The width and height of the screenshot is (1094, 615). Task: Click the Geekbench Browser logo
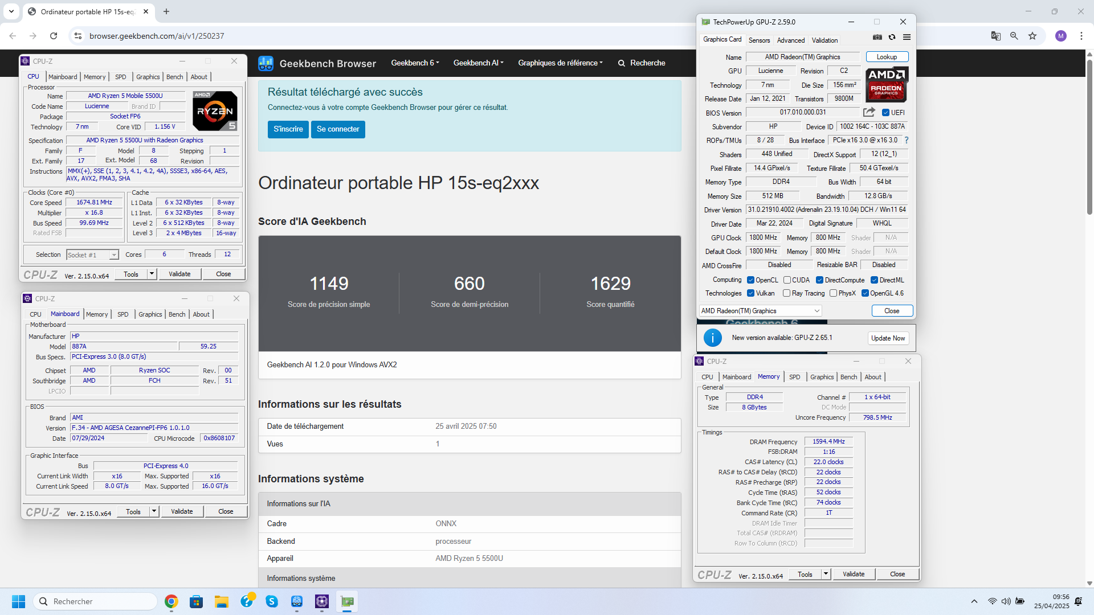click(317, 63)
